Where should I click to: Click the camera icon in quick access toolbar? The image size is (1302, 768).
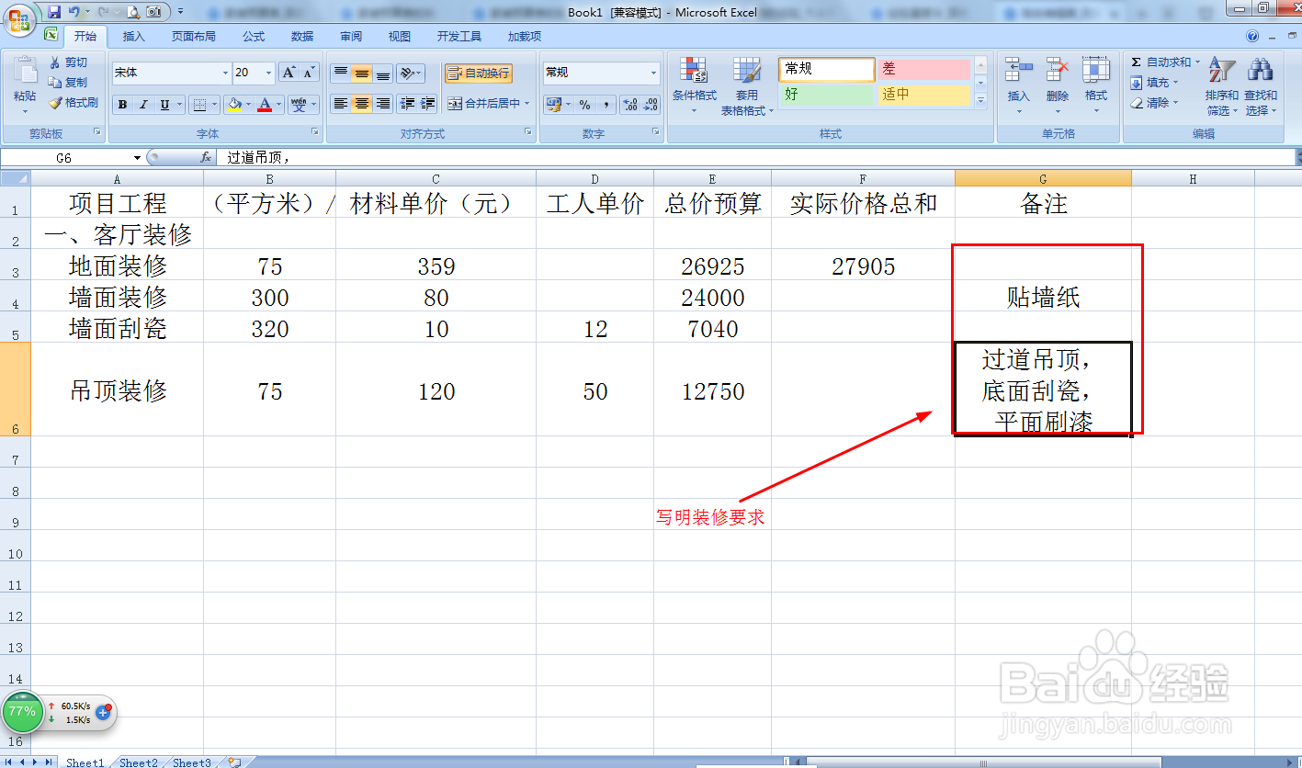pos(154,12)
